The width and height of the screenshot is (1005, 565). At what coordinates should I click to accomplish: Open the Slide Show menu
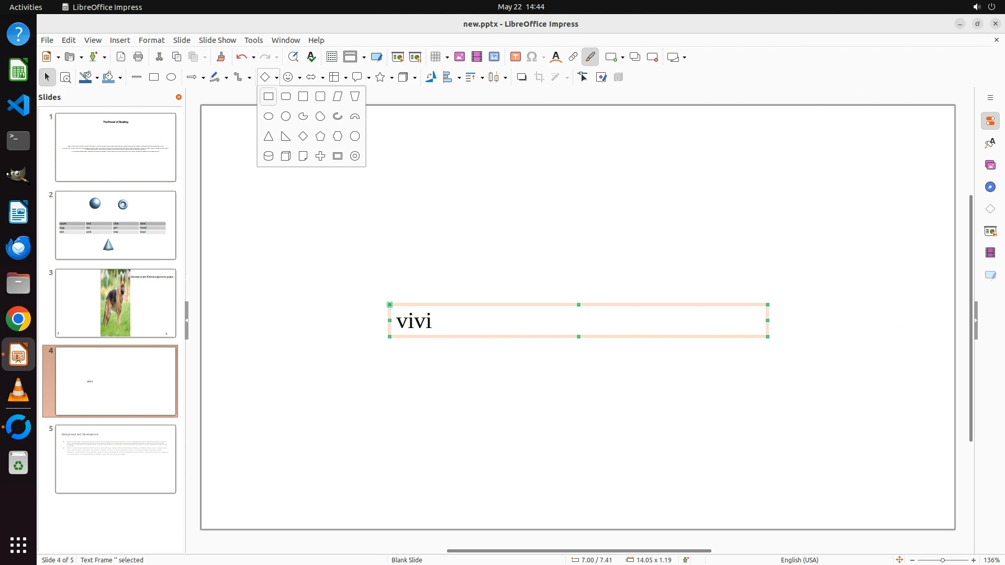coord(217,40)
